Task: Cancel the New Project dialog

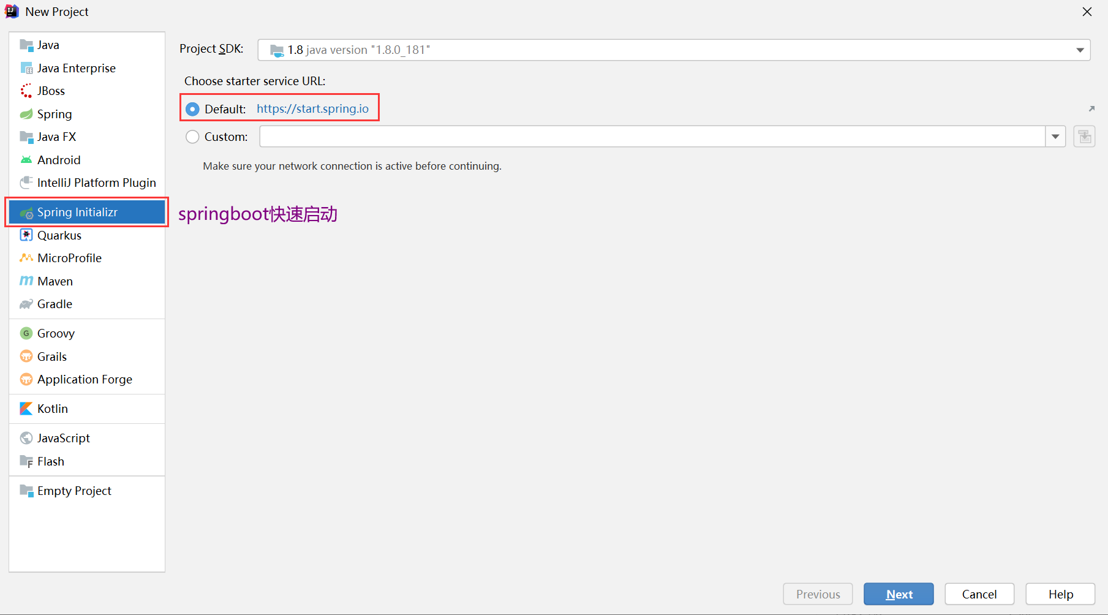Action: (979, 594)
